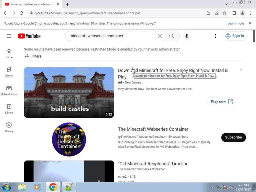This screenshot has height=192, width=256.
Task: Click the New Games advertiser name
Action: click(x=133, y=82)
